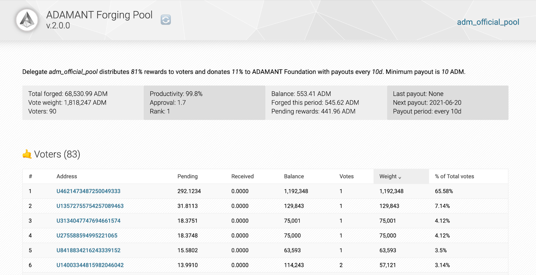Click the # column header

30,176
